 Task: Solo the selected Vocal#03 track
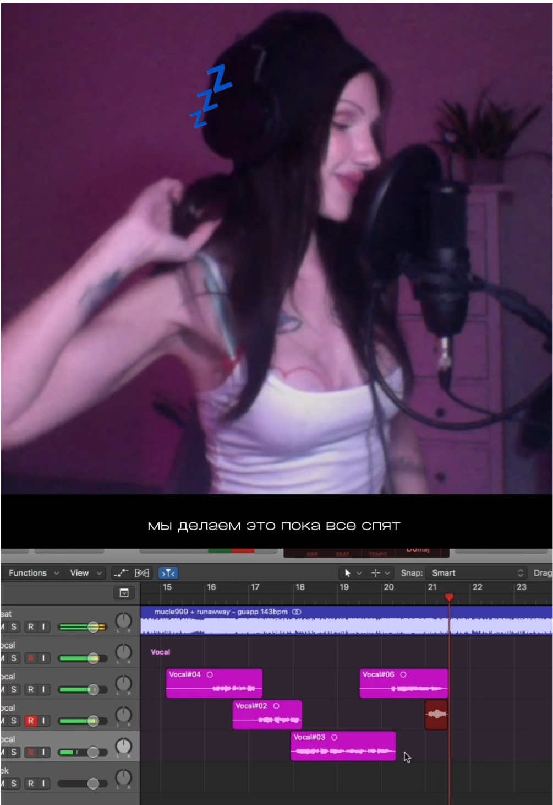pyautogui.click(x=14, y=752)
